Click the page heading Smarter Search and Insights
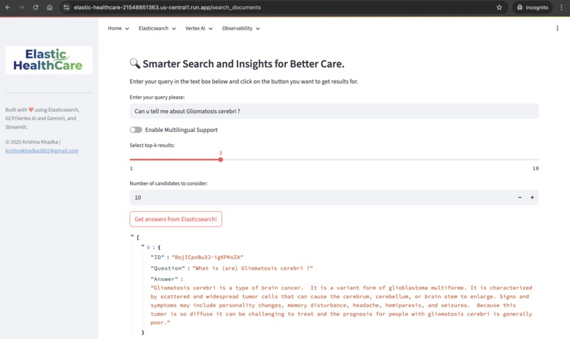The height and width of the screenshot is (339, 570). (243, 64)
